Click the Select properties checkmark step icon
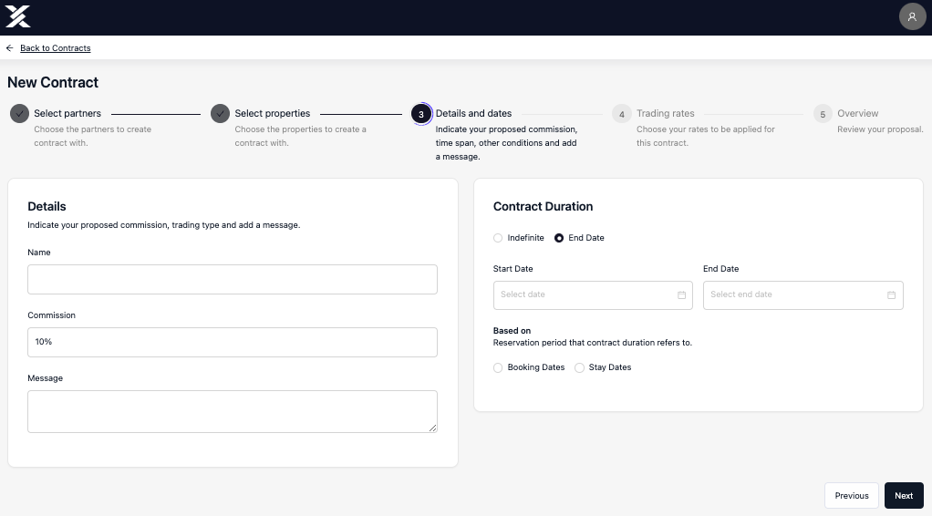This screenshot has width=932, height=516. [x=220, y=114]
